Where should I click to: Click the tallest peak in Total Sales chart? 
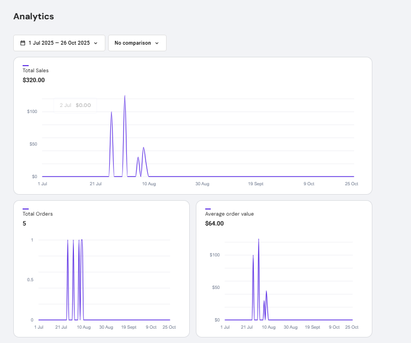(125, 97)
